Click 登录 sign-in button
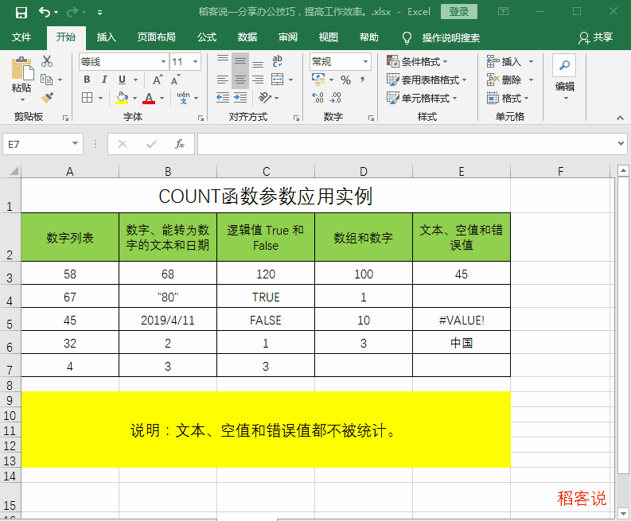This screenshot has width=631, height=521. [459, 12]
